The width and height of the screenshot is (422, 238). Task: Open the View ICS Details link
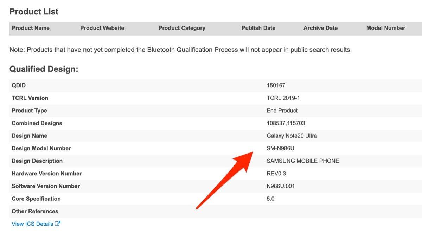click(32, 224)
